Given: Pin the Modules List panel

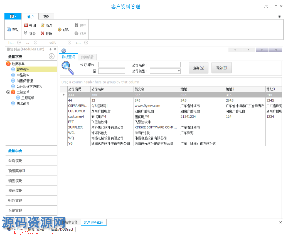Looking at the screenshot, I should click(50, 49).
